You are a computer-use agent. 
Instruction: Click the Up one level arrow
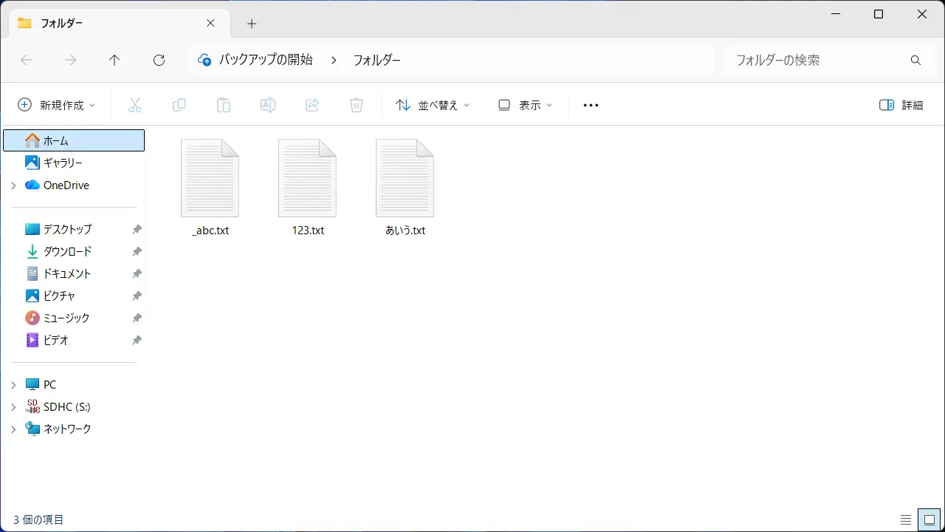[114, 61]
